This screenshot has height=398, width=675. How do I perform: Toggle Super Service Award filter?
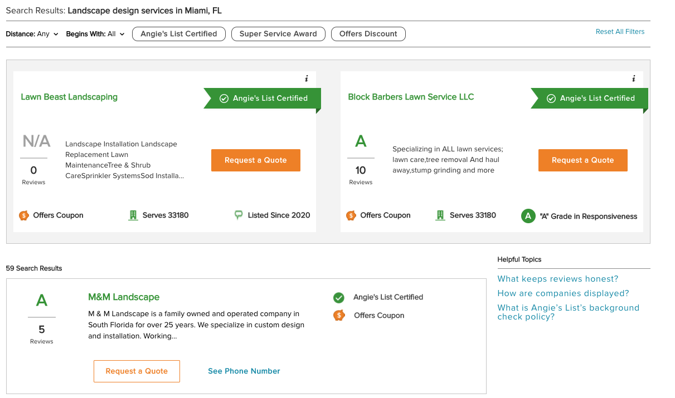point(278,34)
